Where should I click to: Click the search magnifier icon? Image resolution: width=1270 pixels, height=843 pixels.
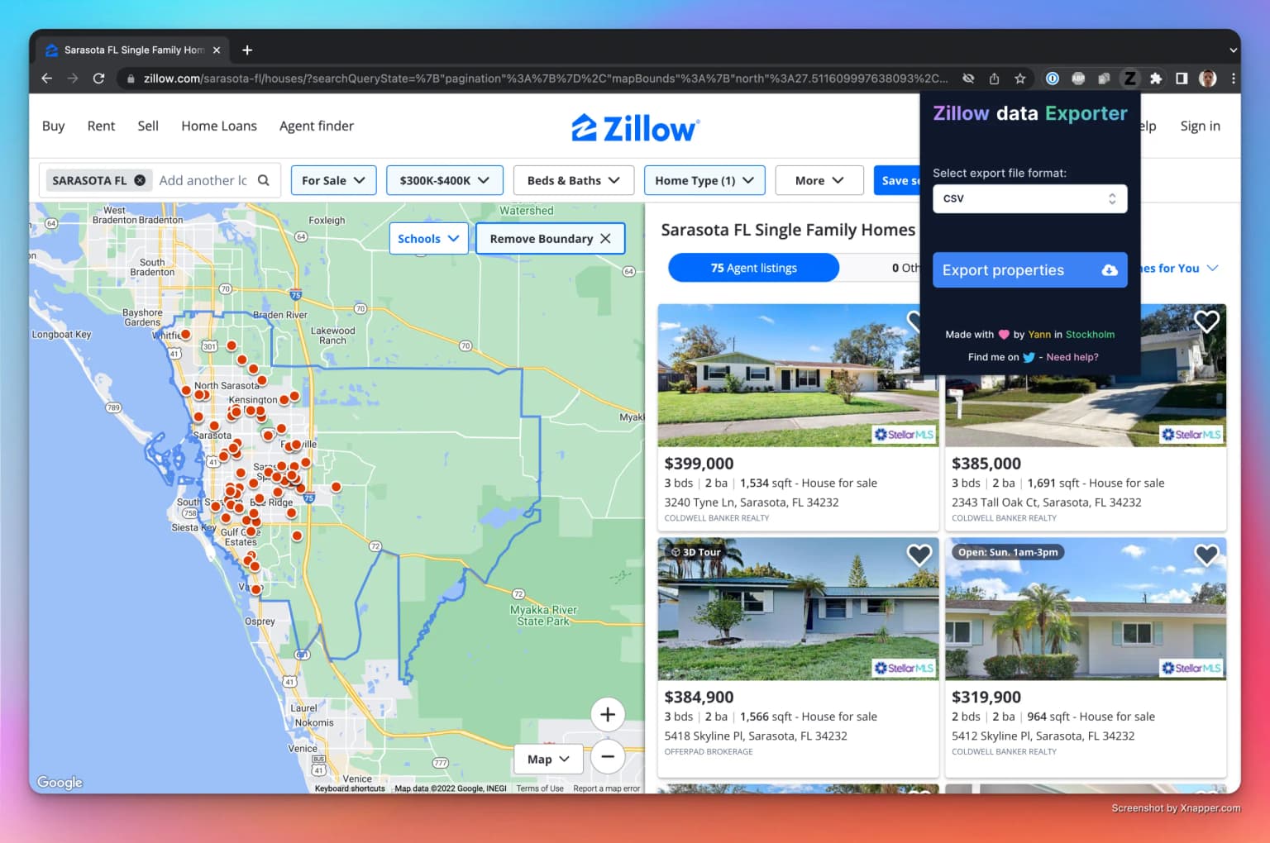point(264,180)
